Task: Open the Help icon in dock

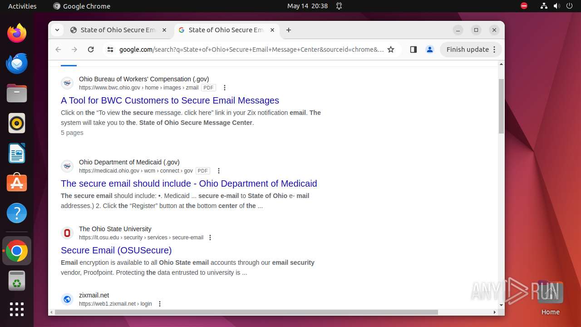Action: click(17, 213)
